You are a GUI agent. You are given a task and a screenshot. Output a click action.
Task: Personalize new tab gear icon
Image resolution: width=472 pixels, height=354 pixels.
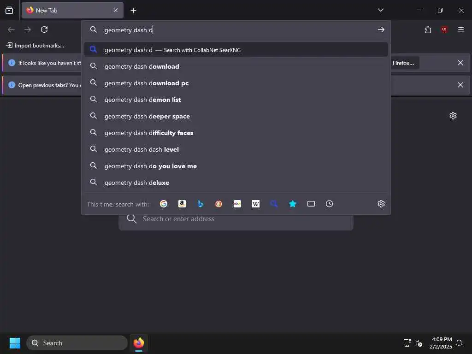(x=453, y=116)
